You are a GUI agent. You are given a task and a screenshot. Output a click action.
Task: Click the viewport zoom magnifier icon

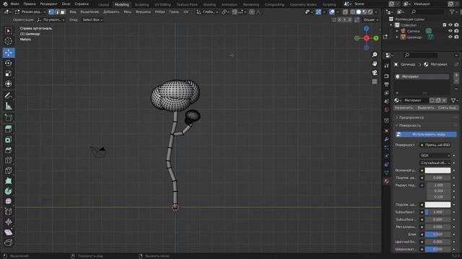pos(375,55)
